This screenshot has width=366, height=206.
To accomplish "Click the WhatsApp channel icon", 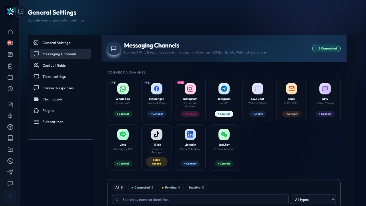I will [123, 89].
